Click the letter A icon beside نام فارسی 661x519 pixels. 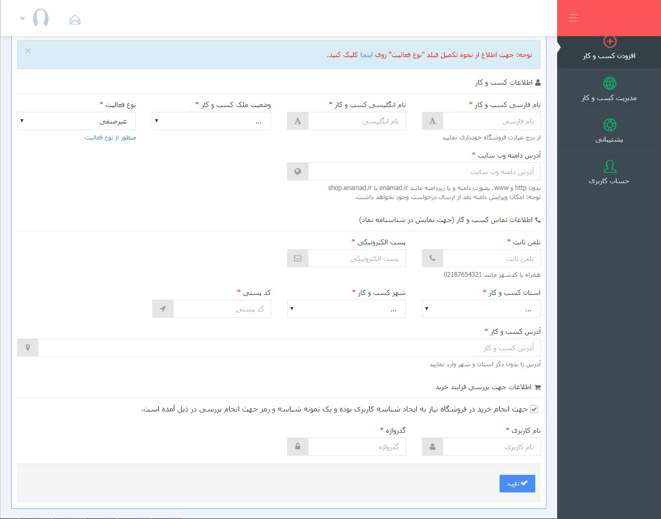[x=432, y=121]
